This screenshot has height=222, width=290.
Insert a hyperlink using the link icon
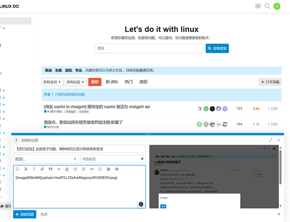[42, 169]
